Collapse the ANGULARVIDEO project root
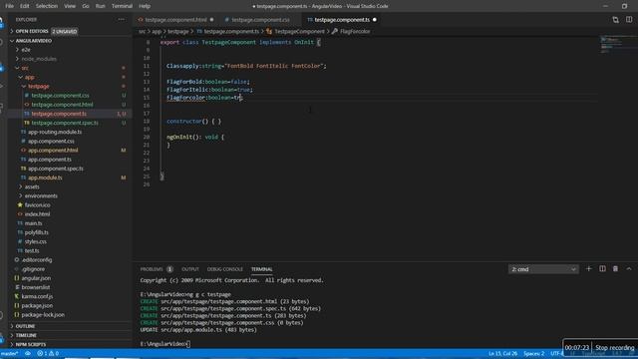The height and width of the screenshot is (359, 638). [x=12, y=41]
